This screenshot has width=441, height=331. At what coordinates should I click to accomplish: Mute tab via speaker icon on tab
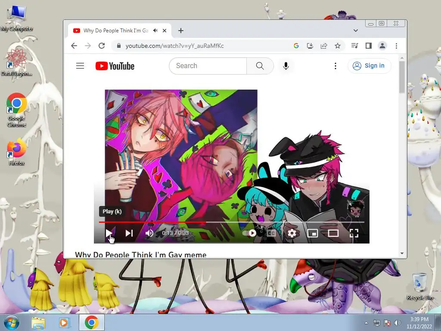(x=155, y=31)
